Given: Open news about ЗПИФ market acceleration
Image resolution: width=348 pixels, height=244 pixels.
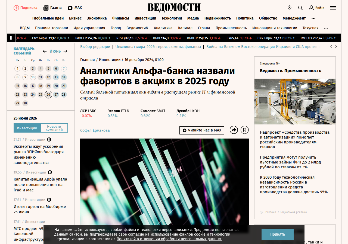Looking at the screenshot, I should pyautogui.click(x=39, y=155).
